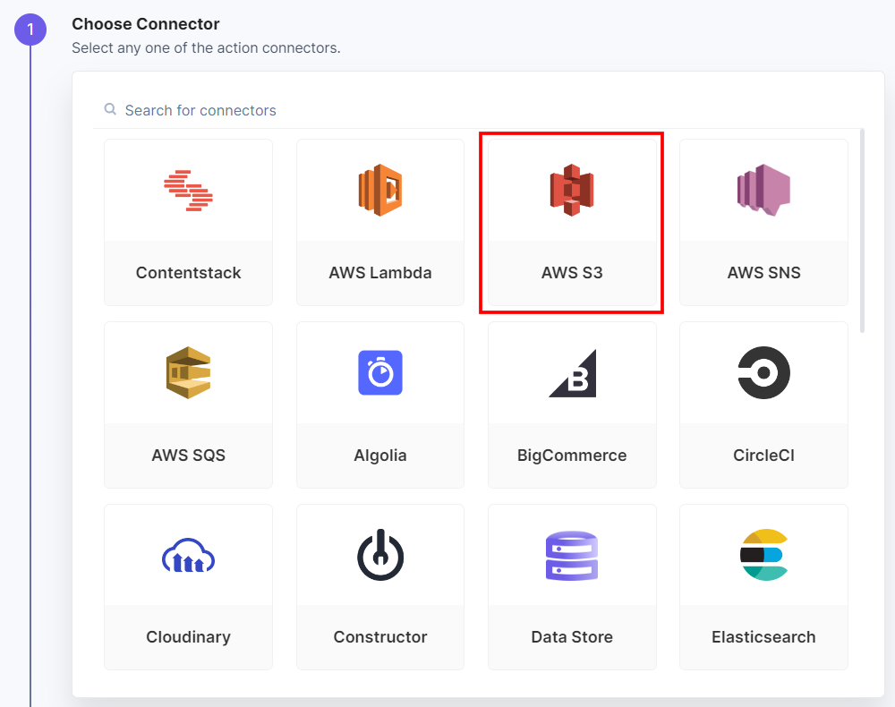Screen dimensions: 895x707
Task: Pick the Elasticsearch connector icon
Action: pyautogui.click(x=763, y=555)
